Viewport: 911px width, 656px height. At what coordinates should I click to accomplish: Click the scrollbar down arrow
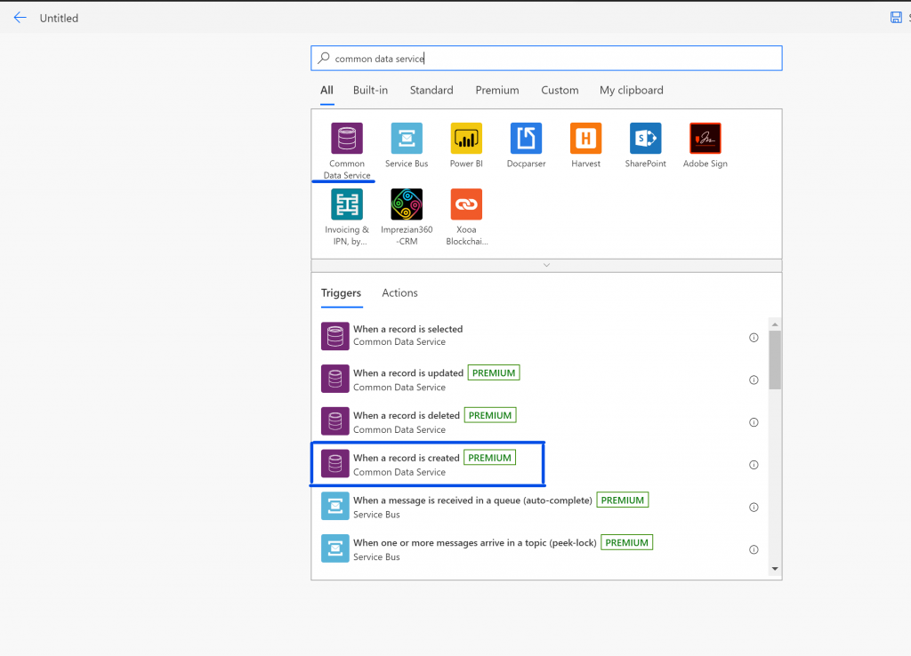tap(775, 569)
